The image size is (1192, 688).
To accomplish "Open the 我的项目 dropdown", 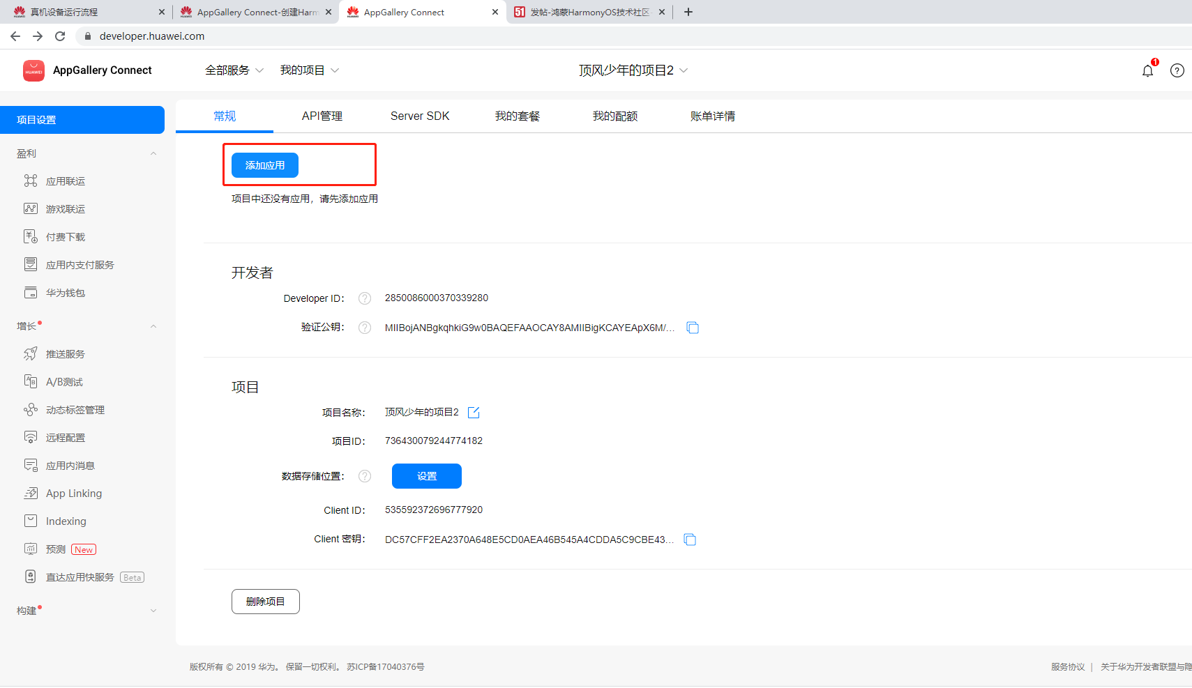I will click(310, 70).
